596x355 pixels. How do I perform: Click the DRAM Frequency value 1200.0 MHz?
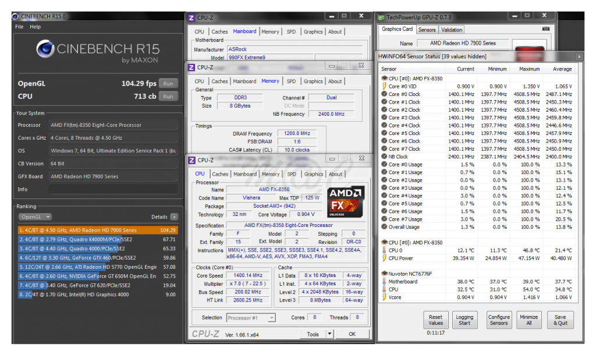[x=297, y=133]
